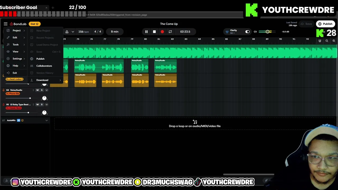Mute master output via speaker icon

pyautogui.click(x=255, y=32)
